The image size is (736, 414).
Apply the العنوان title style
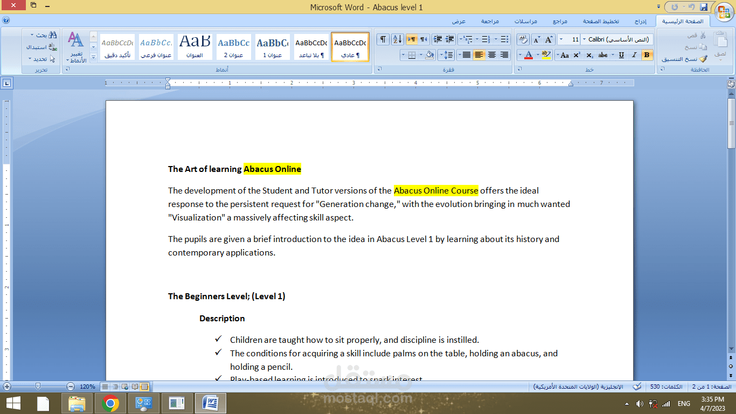[x=195, y=47]
